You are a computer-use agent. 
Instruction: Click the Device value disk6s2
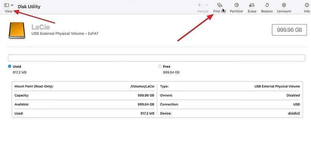[x=294, y=113]
